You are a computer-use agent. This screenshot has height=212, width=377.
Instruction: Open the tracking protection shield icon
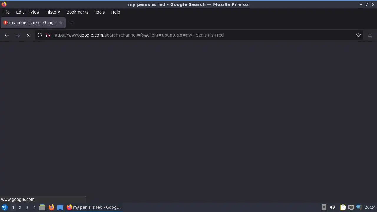[40, 35]
